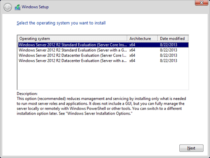Select Standard Evaluation Server with a GUI
The height and width of the screenshot is (158, 210).
tap(73, 50)
